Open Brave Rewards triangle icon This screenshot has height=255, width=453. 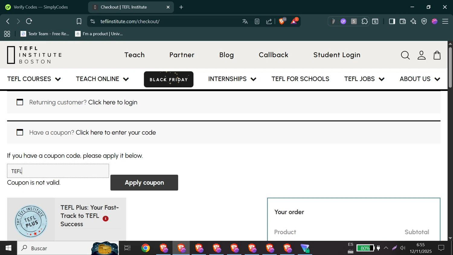tap(294, 21)
